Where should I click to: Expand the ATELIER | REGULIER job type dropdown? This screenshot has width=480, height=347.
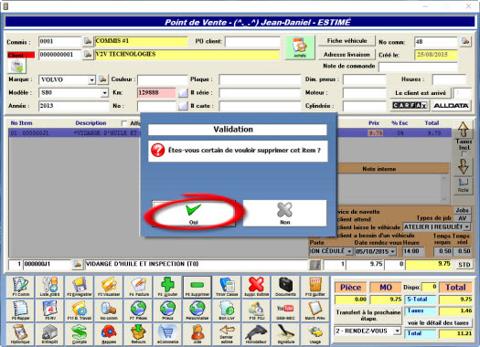(x=466, y=226)
